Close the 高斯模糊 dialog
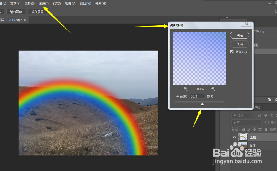277x171 pixels. [x=246, y=24]
